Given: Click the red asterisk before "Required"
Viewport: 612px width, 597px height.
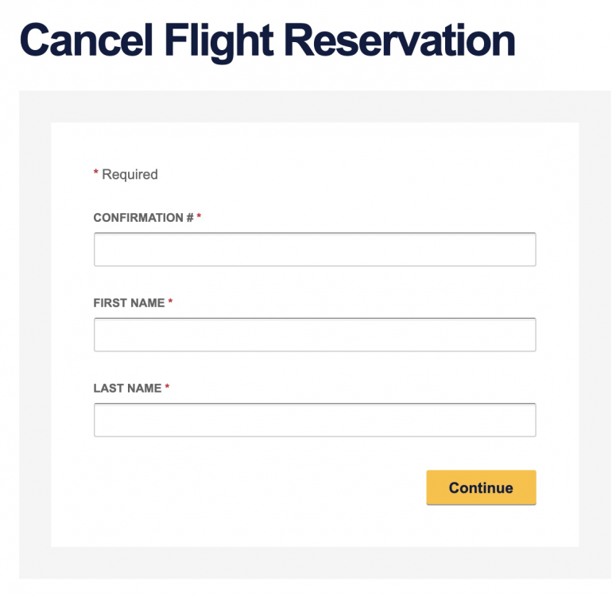Looking at the screenshot, I should (96, 173).
